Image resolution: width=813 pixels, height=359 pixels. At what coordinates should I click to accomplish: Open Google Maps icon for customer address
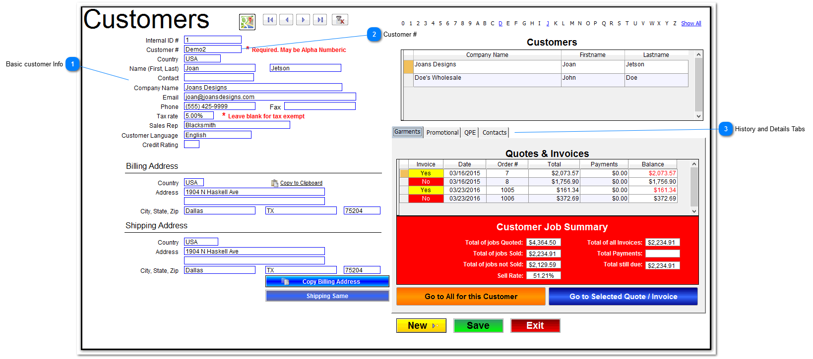[x=247, y=22]
